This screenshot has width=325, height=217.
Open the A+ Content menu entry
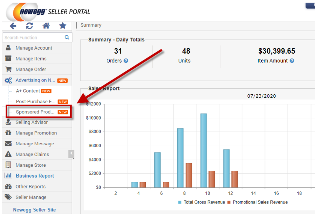pyautogui.click(x=28, y=91)
